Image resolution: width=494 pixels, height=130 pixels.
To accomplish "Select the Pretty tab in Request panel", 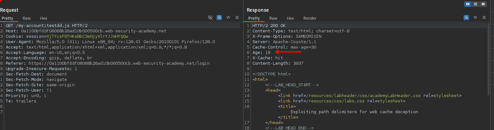I will [7, 18].
